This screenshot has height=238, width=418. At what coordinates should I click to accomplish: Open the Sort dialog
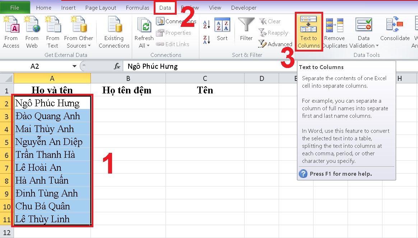[222, 29]
